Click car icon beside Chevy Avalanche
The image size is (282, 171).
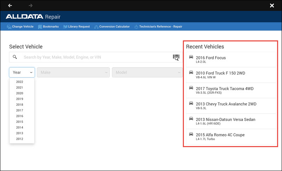[x=191, y=103]
